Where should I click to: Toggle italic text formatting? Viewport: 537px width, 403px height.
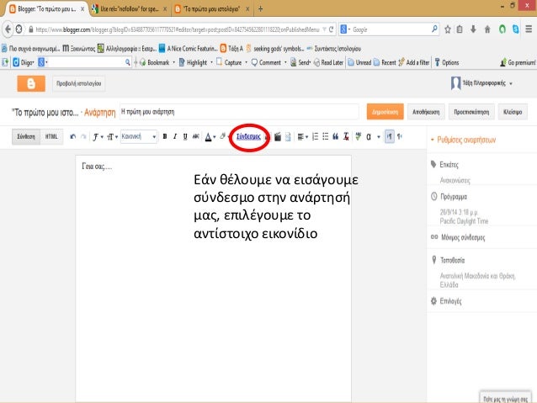point(174,135)
